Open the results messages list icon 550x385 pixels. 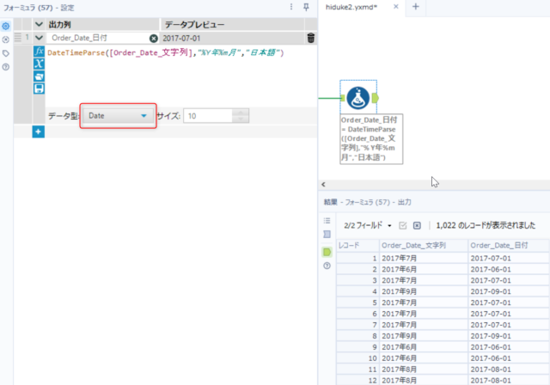coord(327,221)
